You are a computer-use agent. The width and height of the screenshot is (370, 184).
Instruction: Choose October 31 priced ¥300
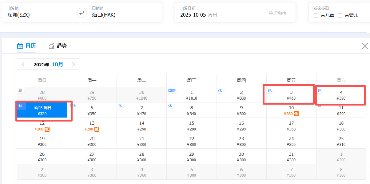pos(291,157)
